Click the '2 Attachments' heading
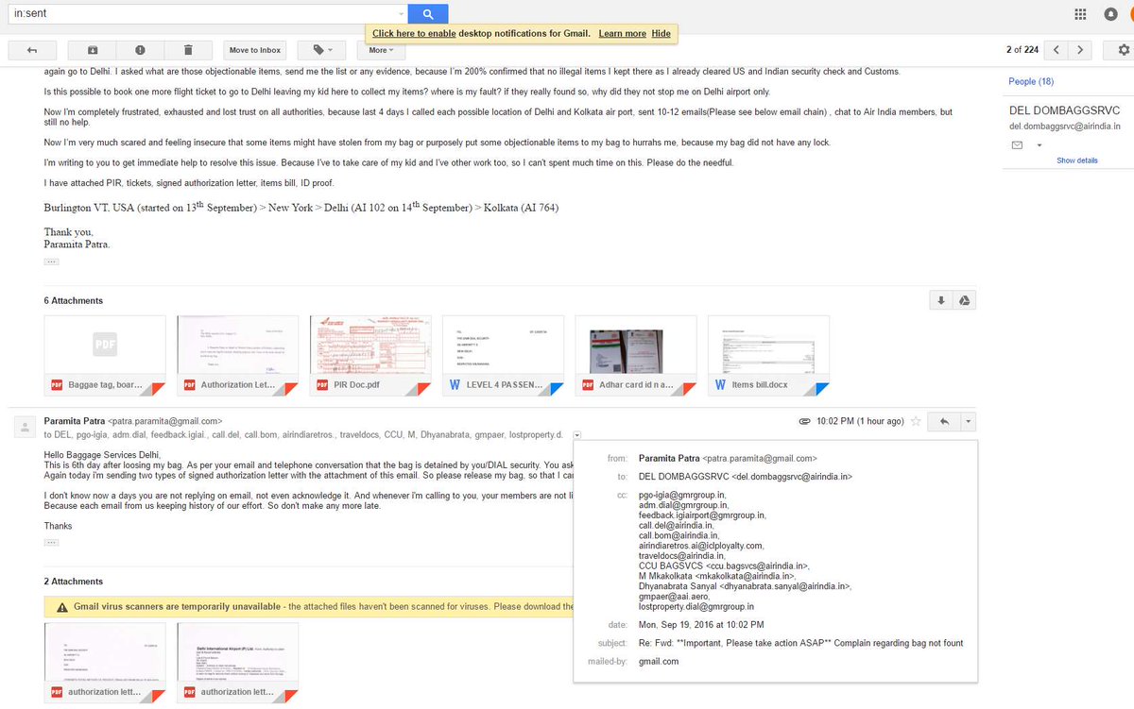Image resolution: width=1134 pixels, height=709 pixels. tap(74, 582)
